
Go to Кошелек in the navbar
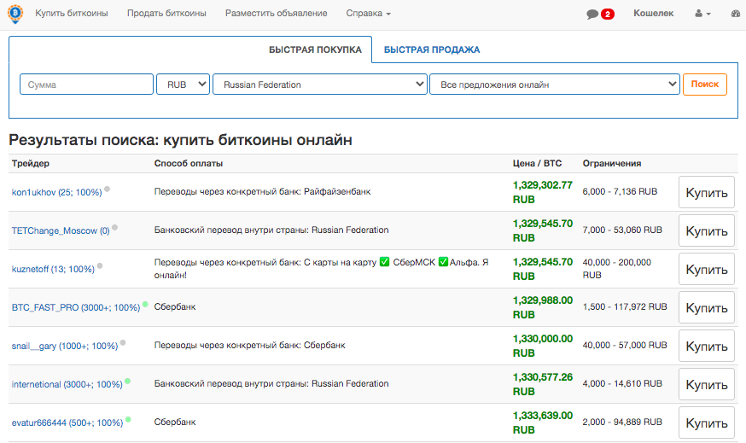(x=653, y=14)
